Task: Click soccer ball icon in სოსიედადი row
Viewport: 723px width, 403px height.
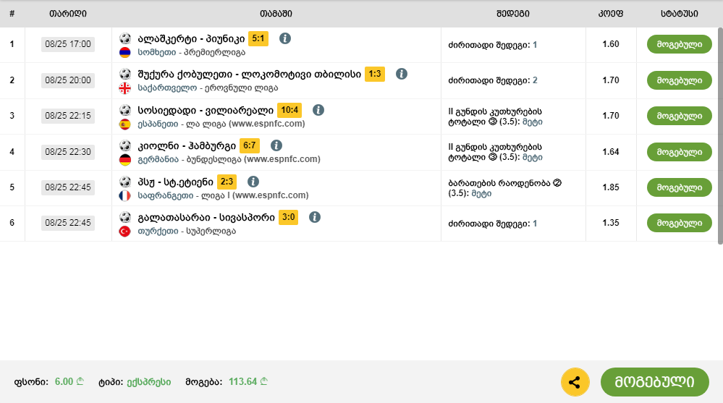Action: pyautogui.click(x=125, y=110)
